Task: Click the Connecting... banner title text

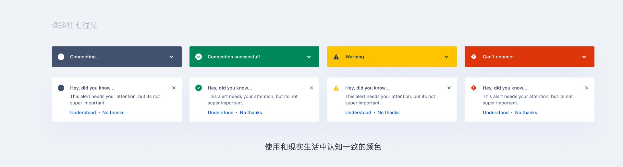Action: [85, 57]
